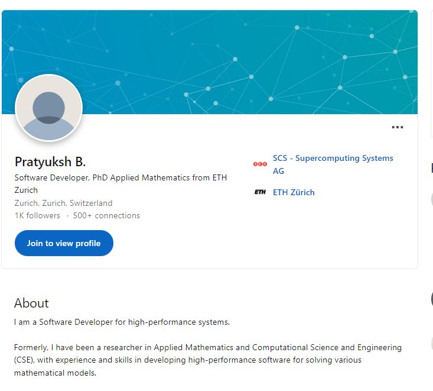The height and width of the screenshot is (391, 433).
Task: Click the headline starting with Software Developer, PhD
Action: 121,183
